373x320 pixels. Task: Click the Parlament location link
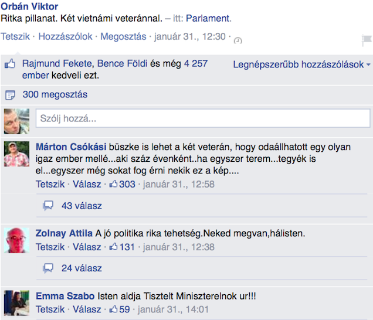tap(208, 18)
